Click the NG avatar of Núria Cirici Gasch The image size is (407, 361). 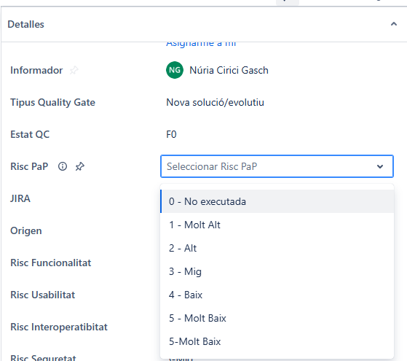tap(175, 70)
